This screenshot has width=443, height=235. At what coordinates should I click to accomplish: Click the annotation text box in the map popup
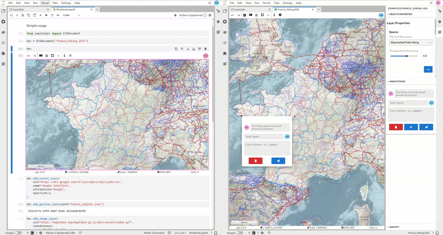tap(267, 147)
